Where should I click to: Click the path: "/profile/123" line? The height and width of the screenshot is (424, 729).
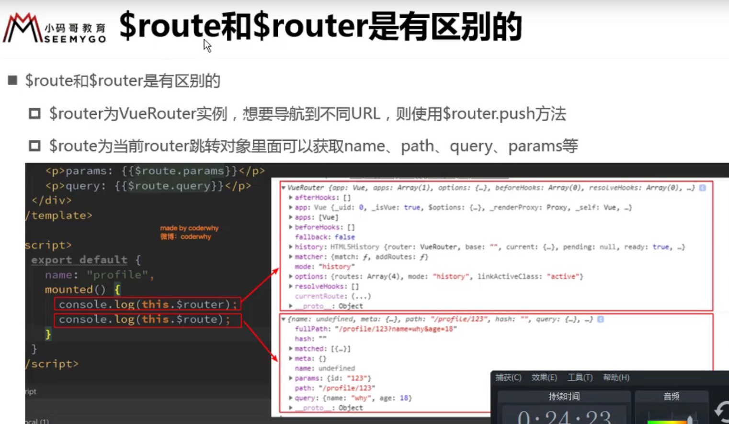335,388
